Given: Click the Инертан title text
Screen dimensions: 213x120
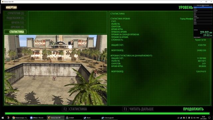Looking at the screenshot, I should point(11,7).
